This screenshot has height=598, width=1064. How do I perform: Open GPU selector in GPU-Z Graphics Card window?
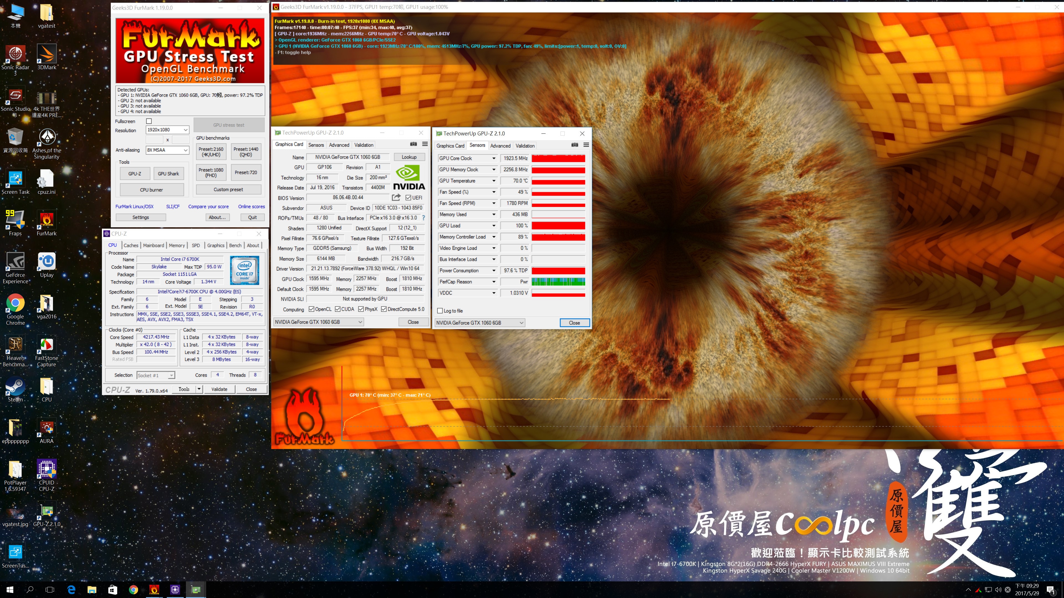(x=318, y=322)
